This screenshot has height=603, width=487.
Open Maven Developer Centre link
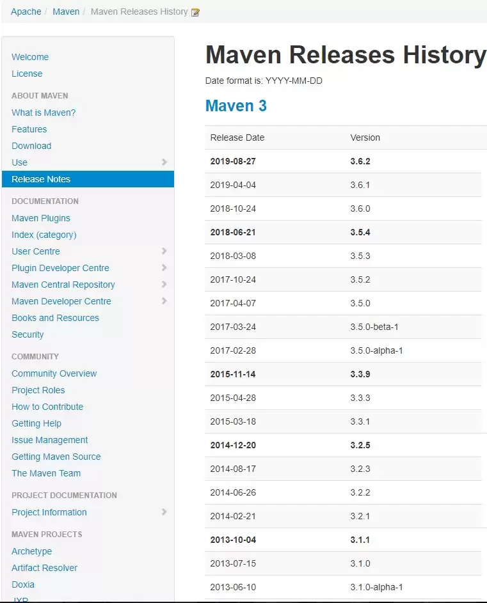click(61, 301)
